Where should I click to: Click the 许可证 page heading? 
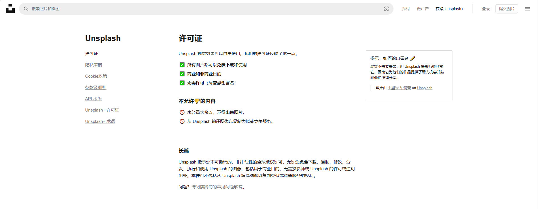click(x=190, y=38)
